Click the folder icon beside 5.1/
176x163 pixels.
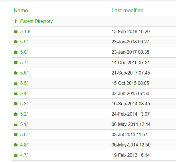point(16,124)
